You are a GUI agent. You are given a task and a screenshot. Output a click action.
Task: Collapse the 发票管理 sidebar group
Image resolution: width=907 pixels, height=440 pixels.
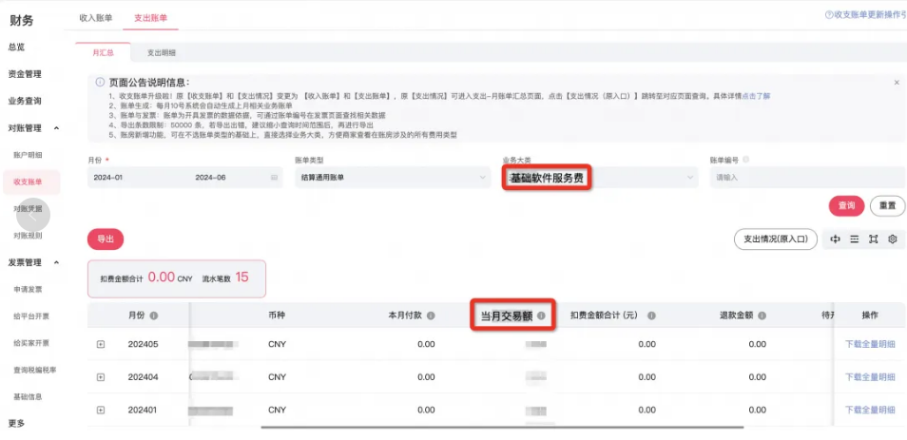pyautogui.click(x=56, y=262)
